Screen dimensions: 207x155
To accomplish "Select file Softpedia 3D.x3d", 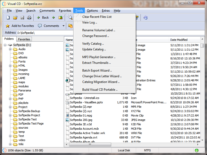I will (x=81, y=124).
